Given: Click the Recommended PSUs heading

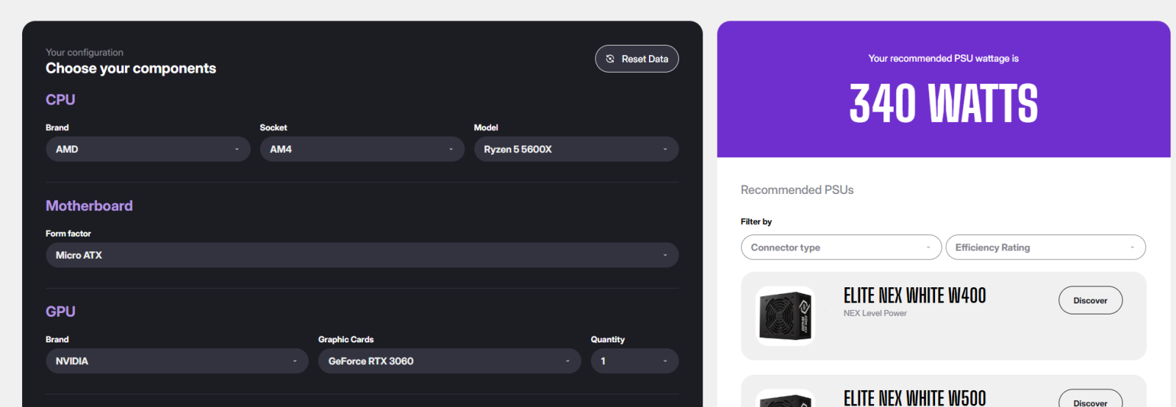Looking at the screenshot, I should [x=797, y=190].
